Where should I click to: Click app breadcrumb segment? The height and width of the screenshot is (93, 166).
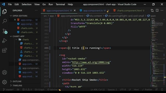(x=52, y=16)
